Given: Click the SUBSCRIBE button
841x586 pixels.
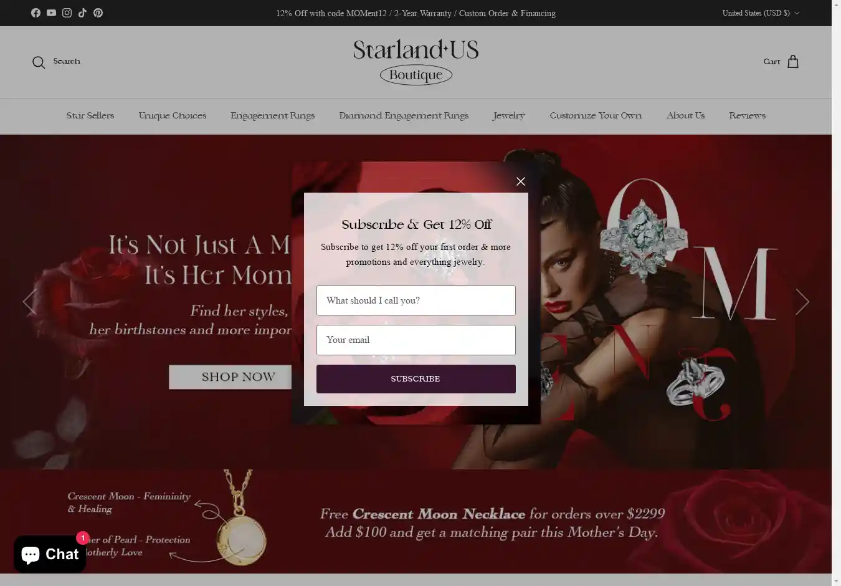Looking at the screenshot, I should tap(416, 379).
